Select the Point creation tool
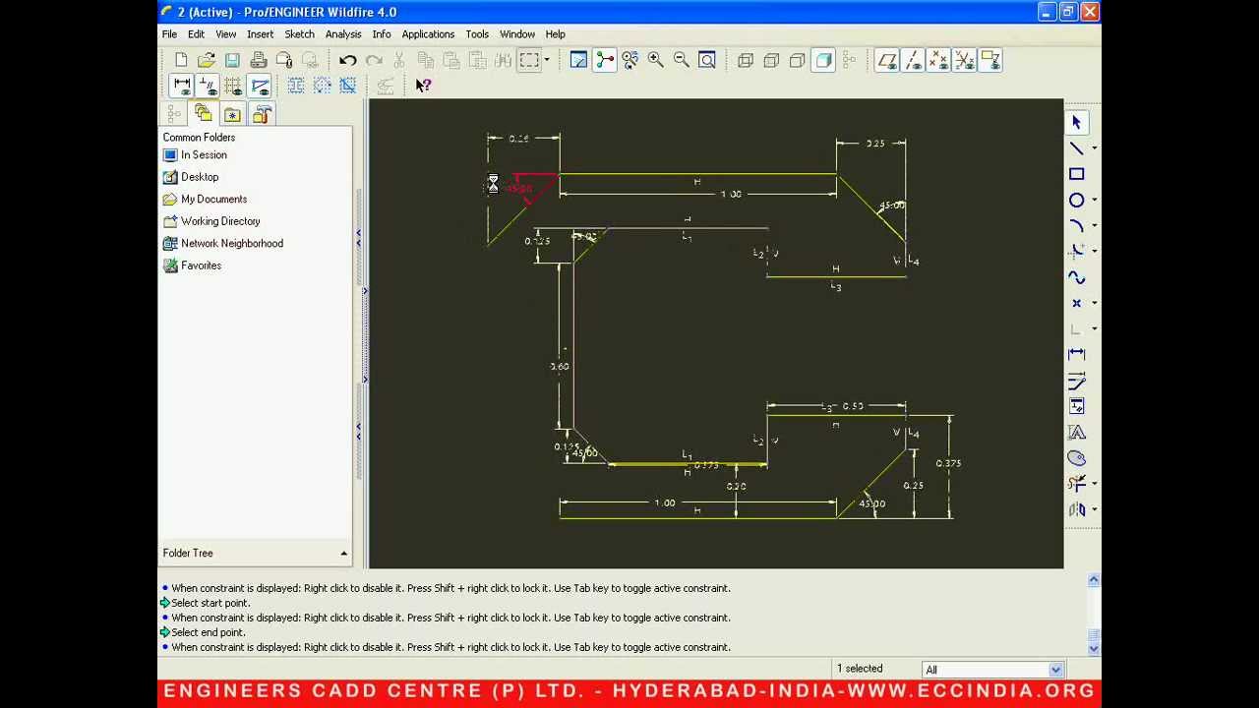Image resolution: width=1259 pixels, height=708 pixels. tap(1077, 303)
